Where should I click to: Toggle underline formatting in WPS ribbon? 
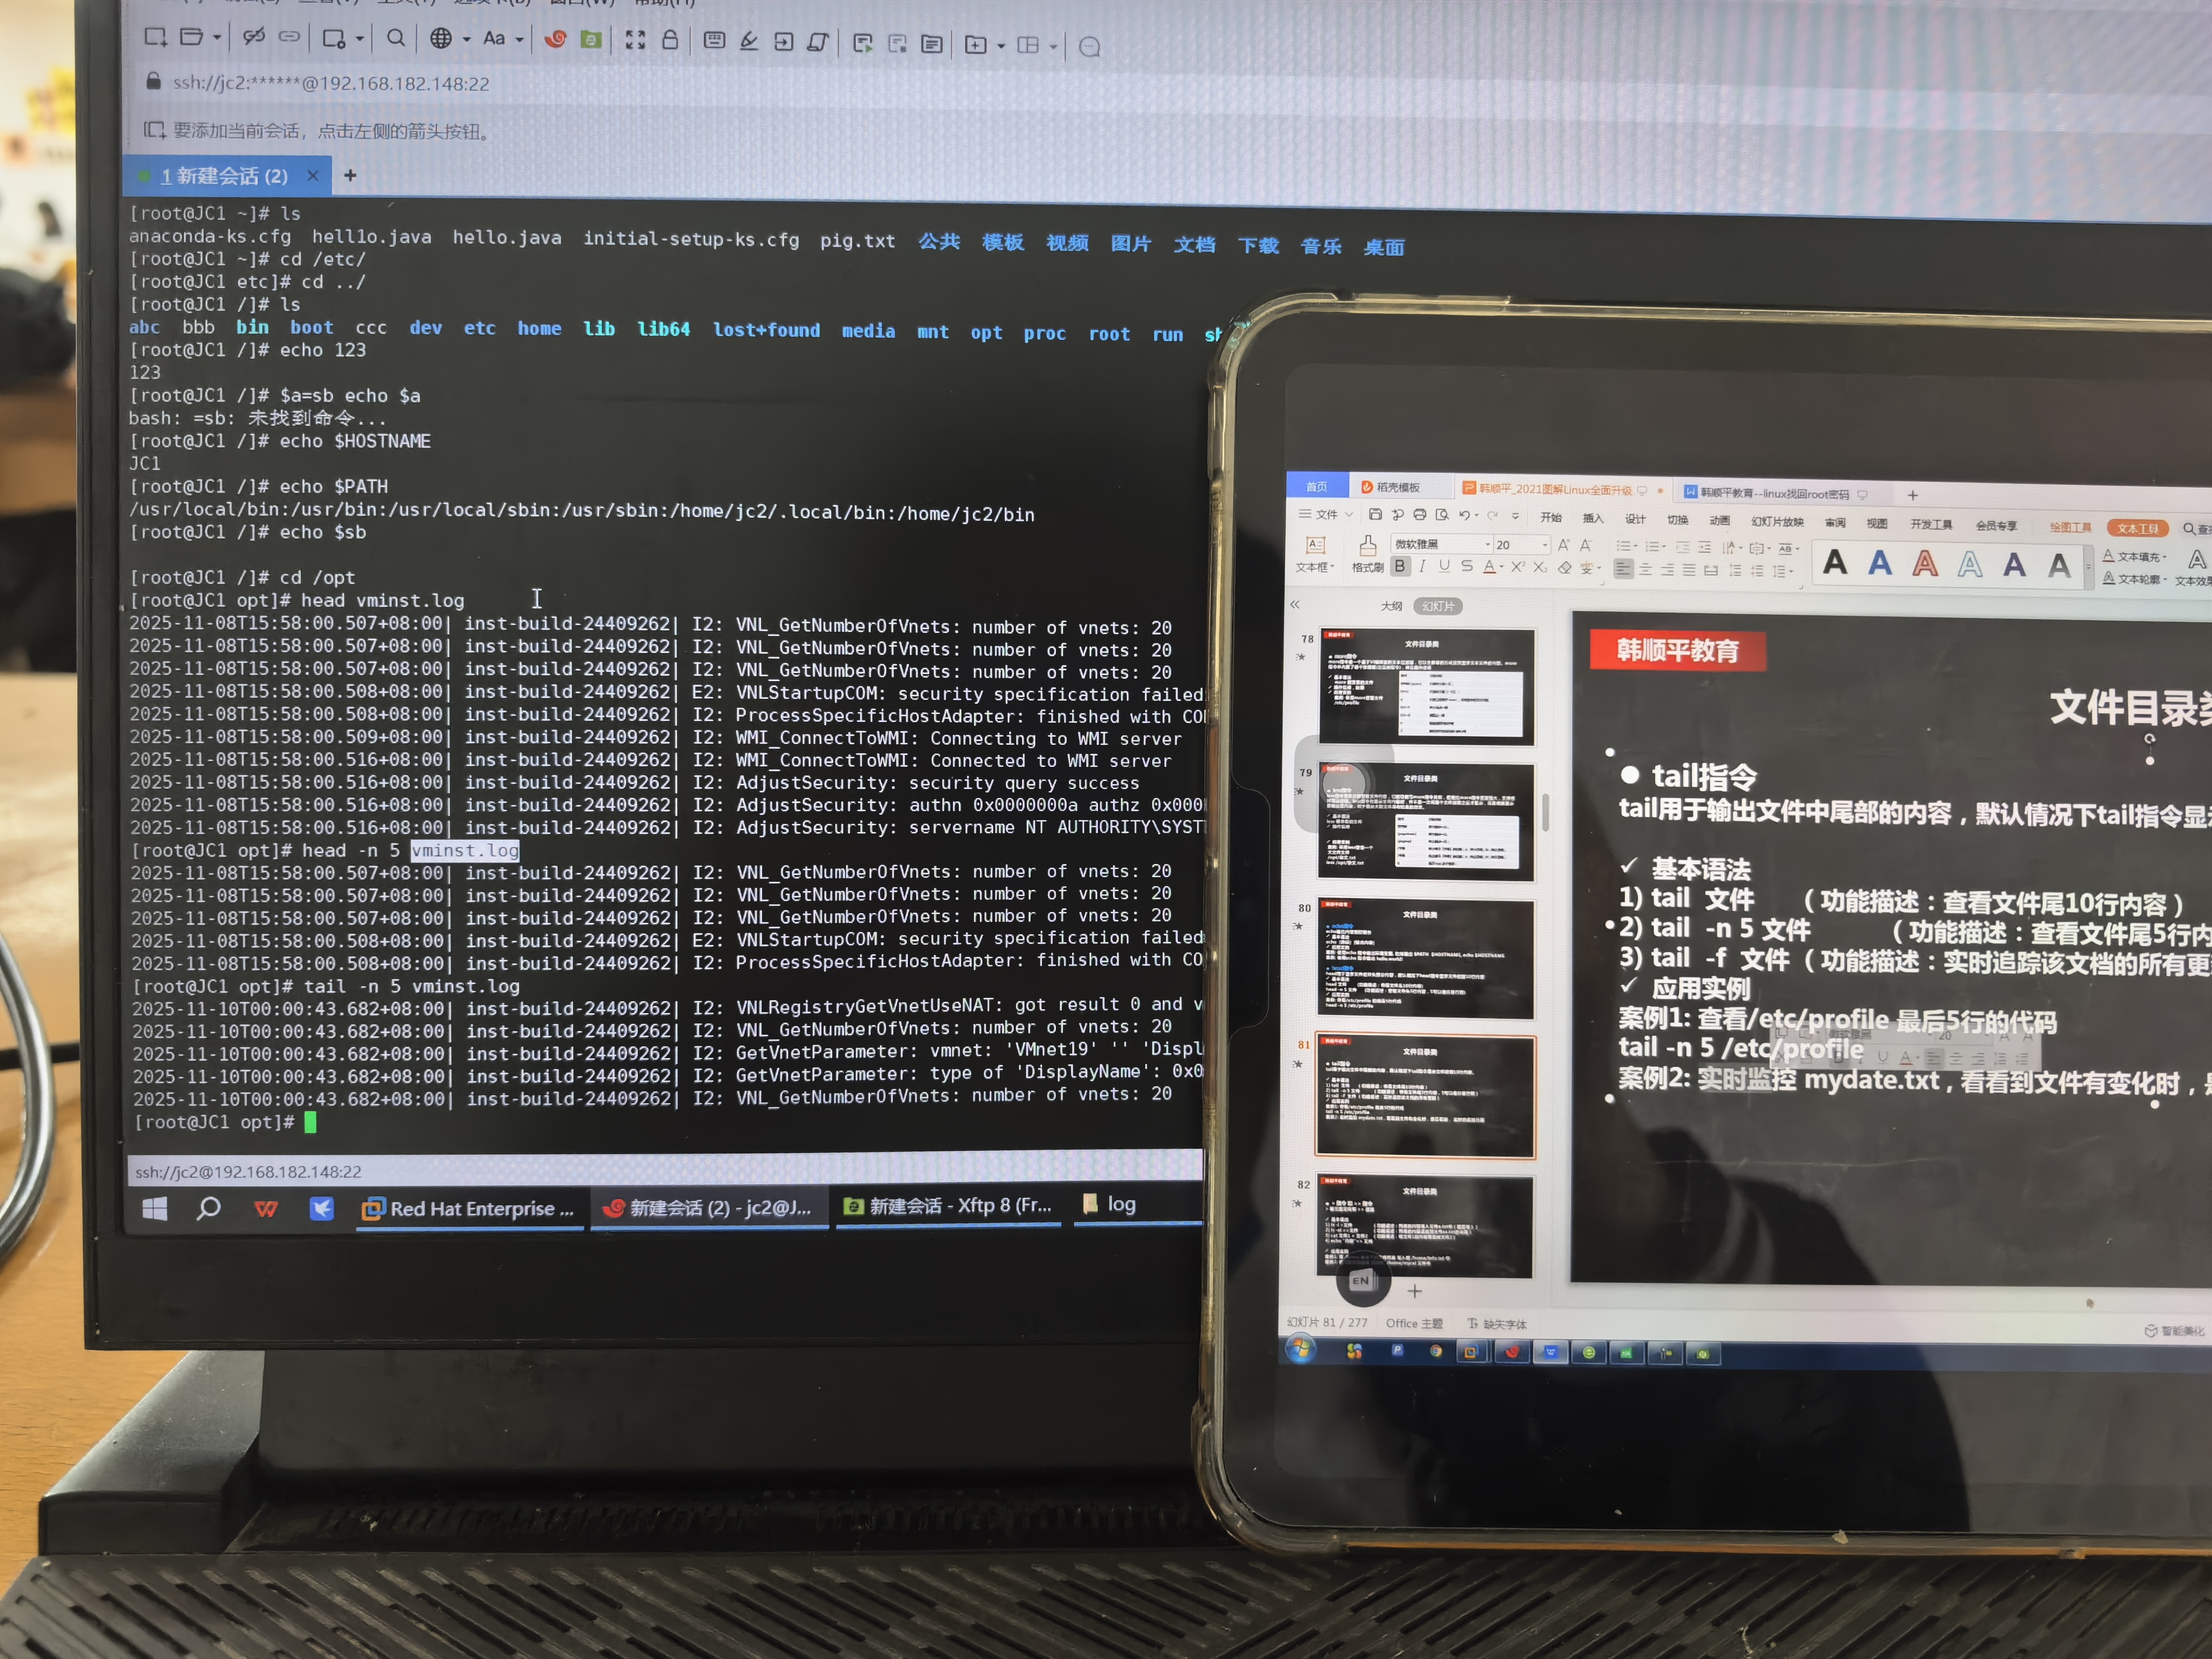(1444, 567)
